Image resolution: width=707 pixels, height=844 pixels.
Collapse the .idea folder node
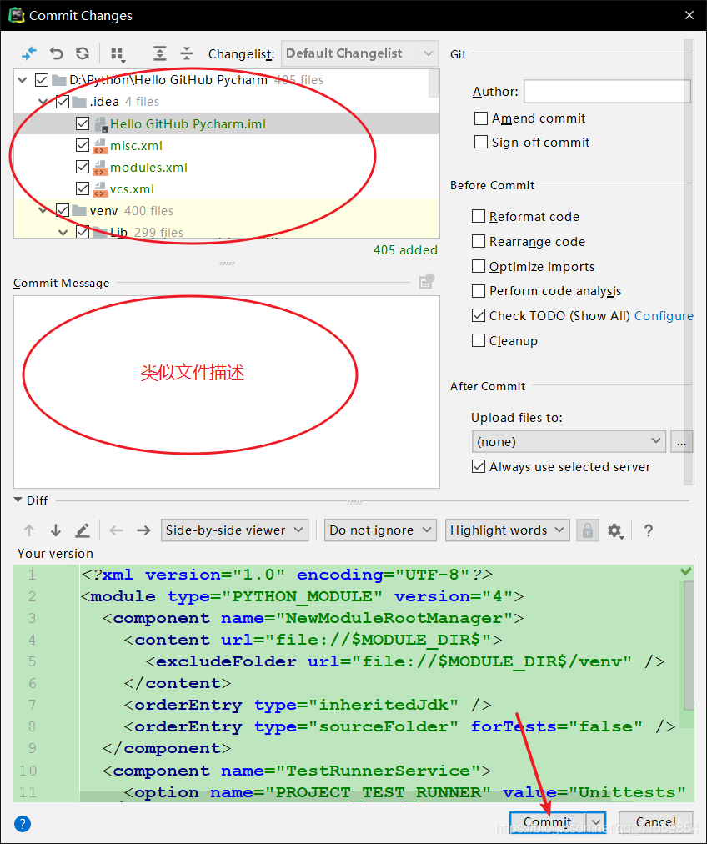(43, 102)
